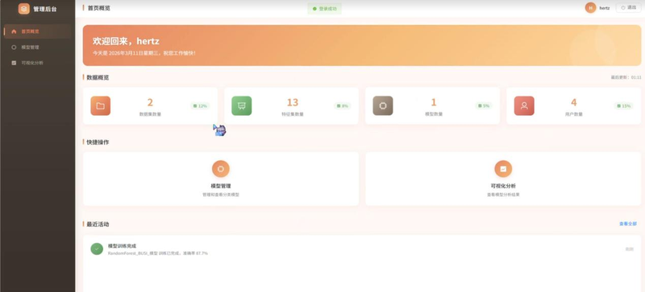Click the green check icon for 模型训练完成
This screenshot has height=292, width=645.
(97, 249)
